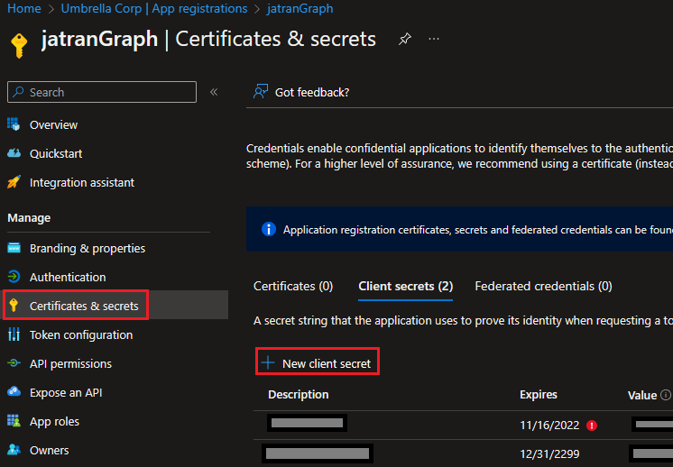Click the blue info icon in banner
The width and height of the screenshot is (673, 467).
click(x=269, y=229)
